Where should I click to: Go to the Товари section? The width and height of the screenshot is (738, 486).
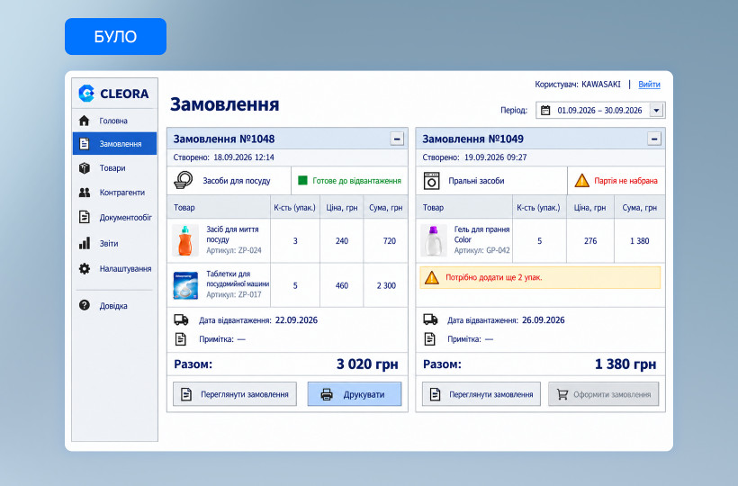[114, 168]
